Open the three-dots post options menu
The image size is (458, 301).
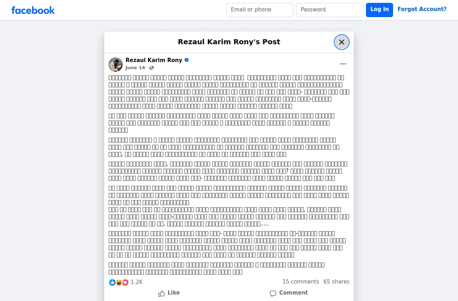(x=343, y=64)
